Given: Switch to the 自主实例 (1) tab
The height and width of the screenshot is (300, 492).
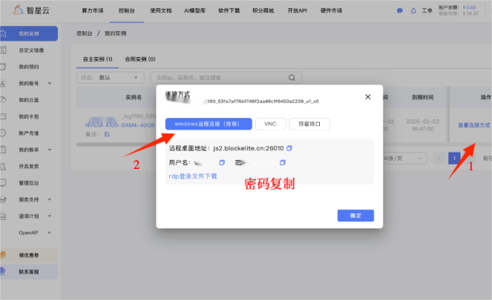Looking at the screenshot, I should [98, 59].
